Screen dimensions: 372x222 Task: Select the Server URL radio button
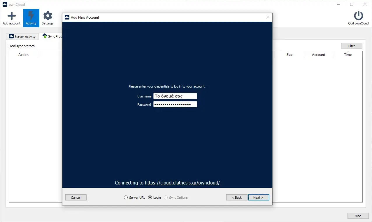(x=126, y=198)
